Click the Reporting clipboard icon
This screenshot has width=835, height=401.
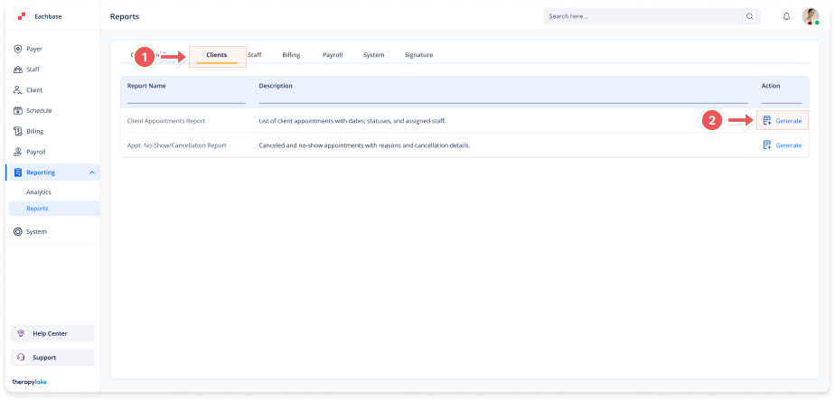click(17, 173)
